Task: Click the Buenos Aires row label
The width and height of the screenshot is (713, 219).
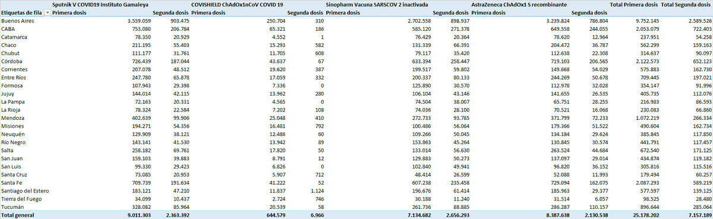Action: point(16,20)
